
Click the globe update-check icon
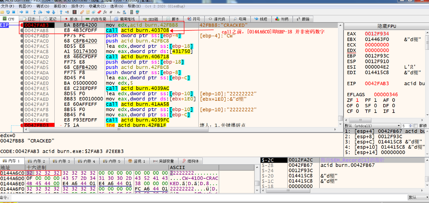pyautogui.click(x=137, y=12)
